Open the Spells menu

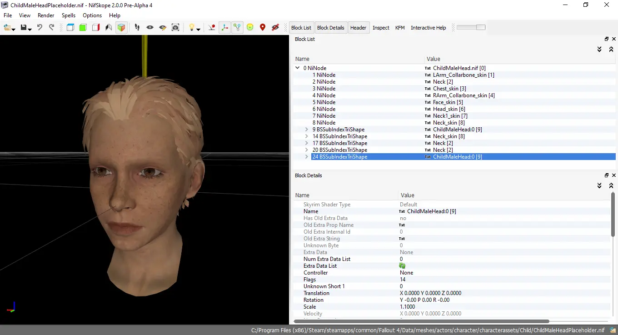(69, 15)
